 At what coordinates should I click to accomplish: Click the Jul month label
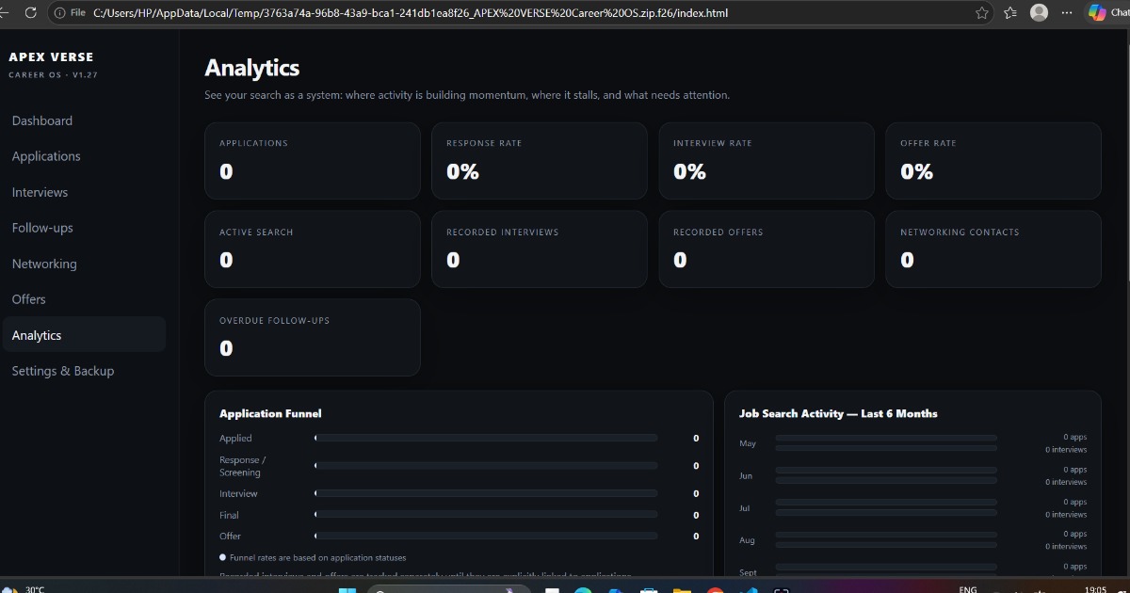pos(745,508)
